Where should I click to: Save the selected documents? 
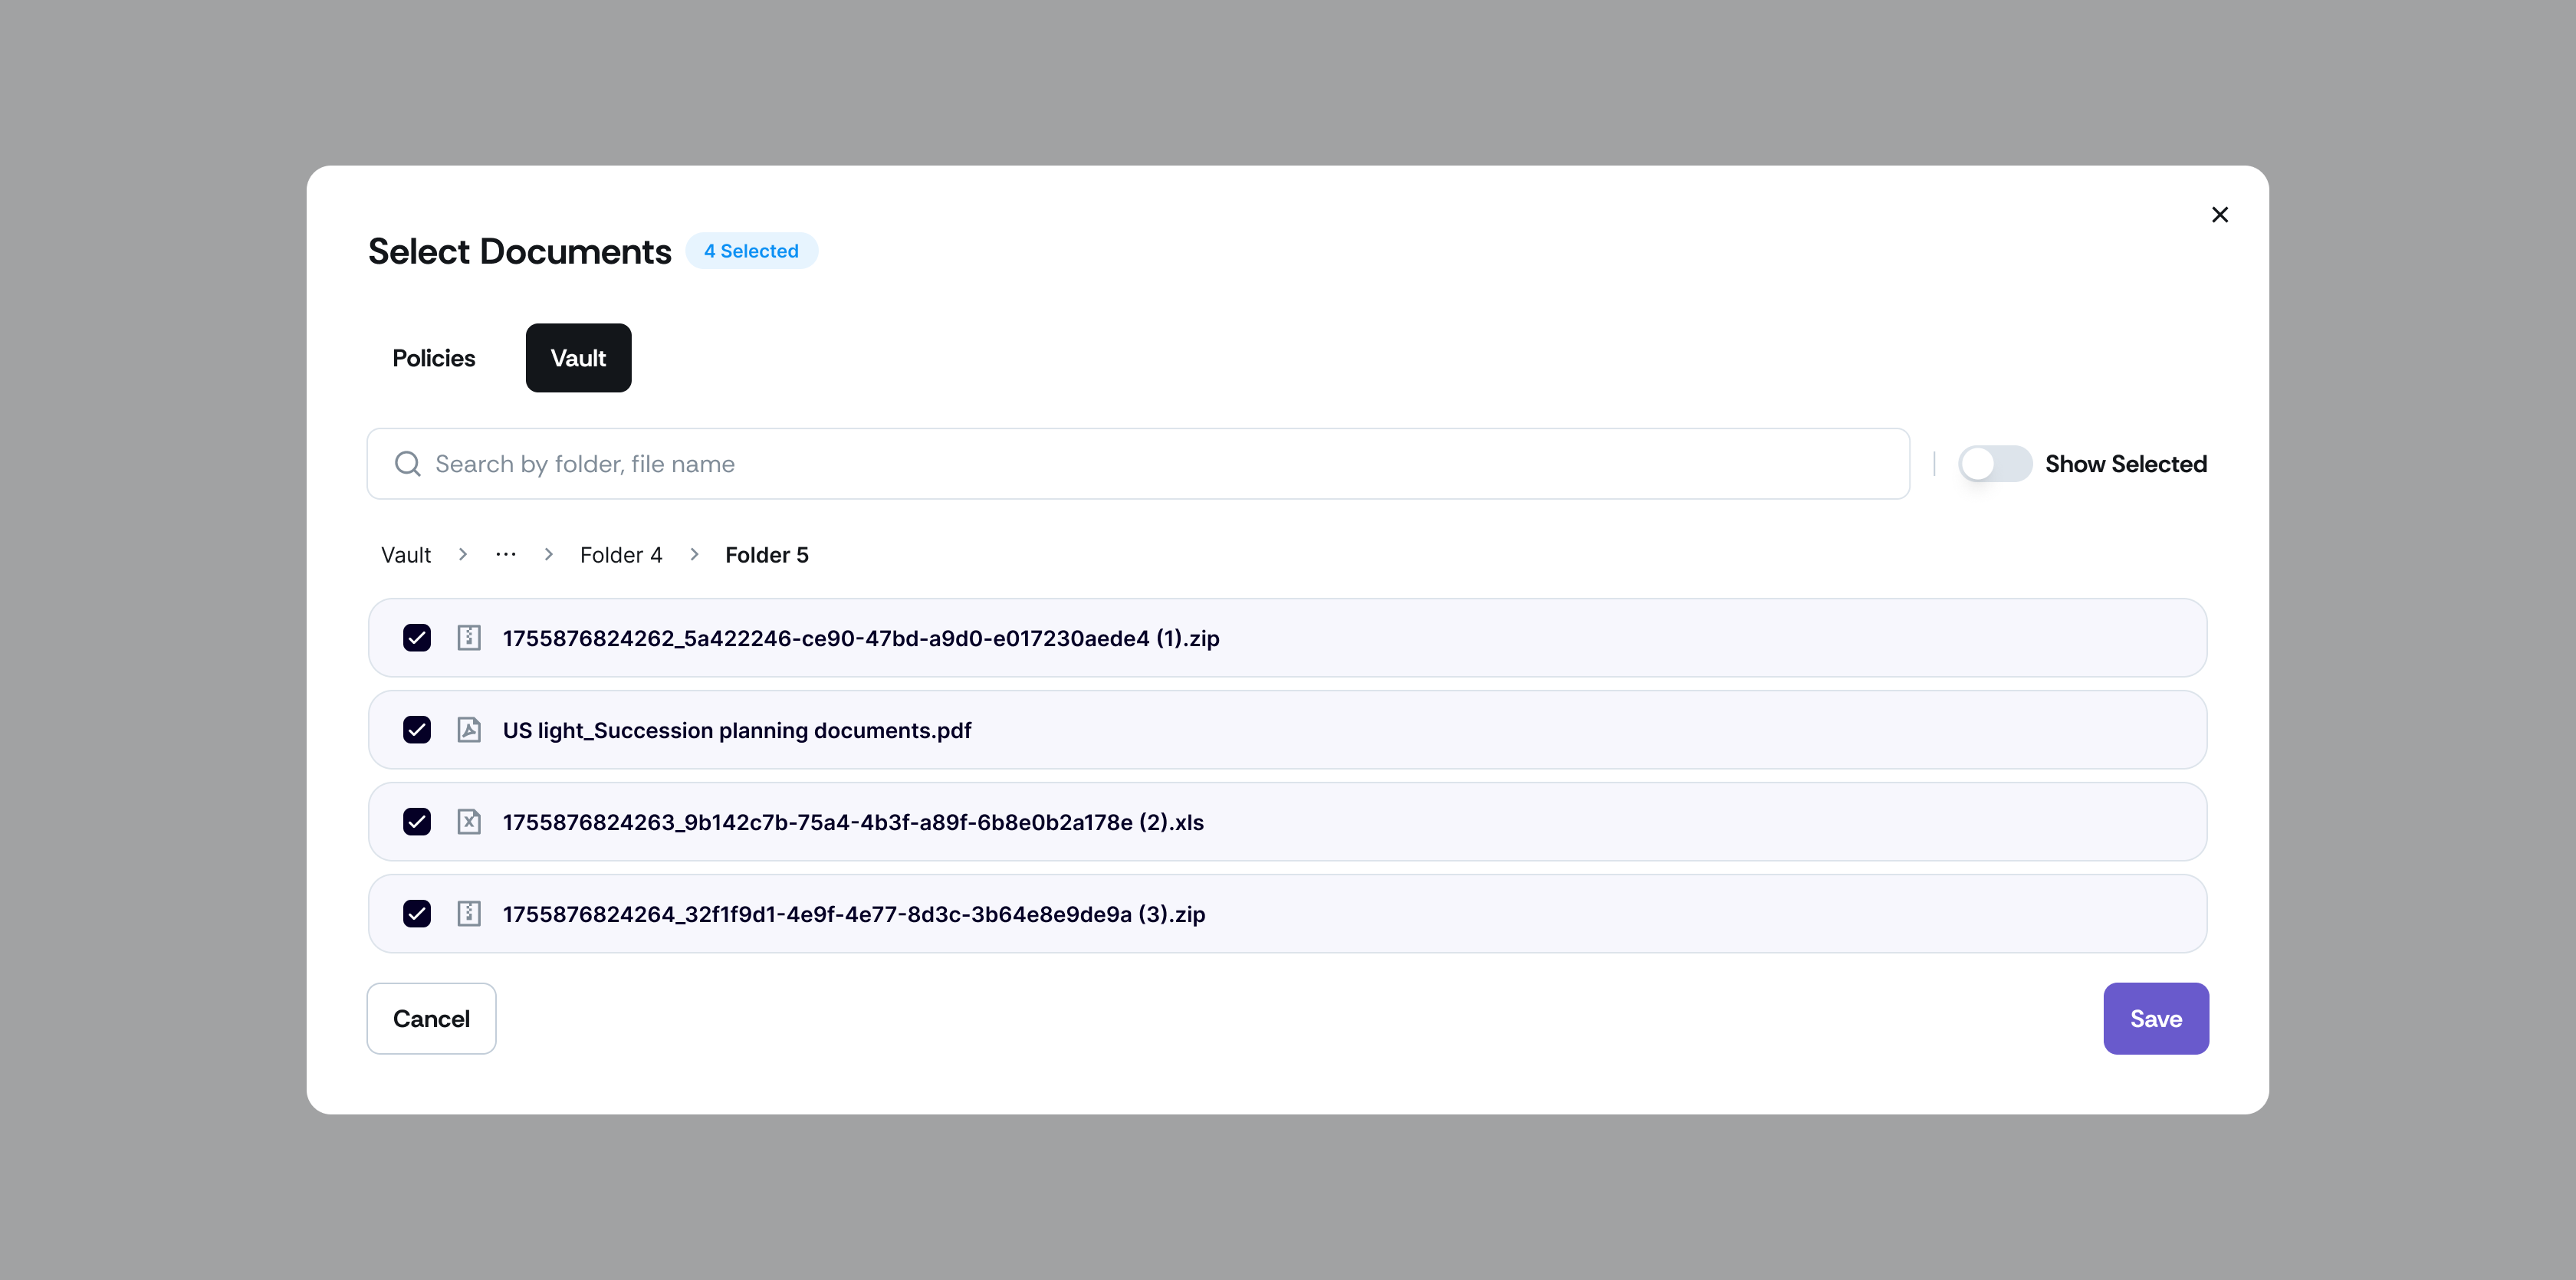coord(2155,1019)
